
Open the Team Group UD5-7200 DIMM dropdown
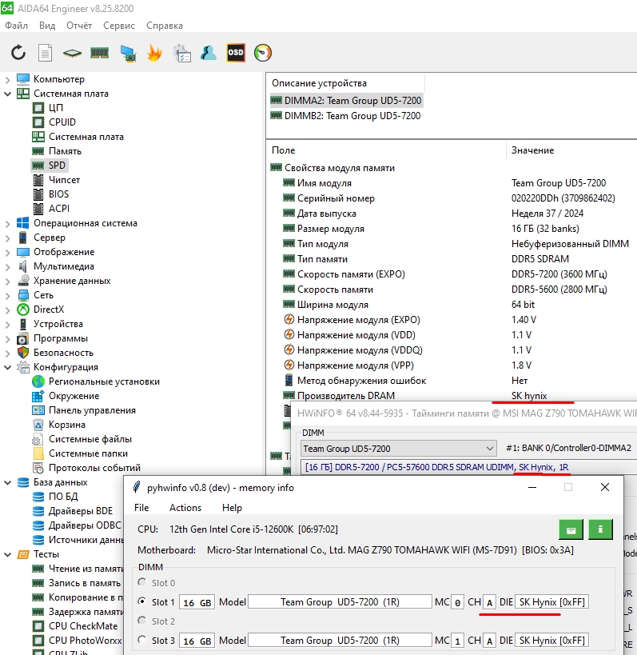tap(399, 449)
